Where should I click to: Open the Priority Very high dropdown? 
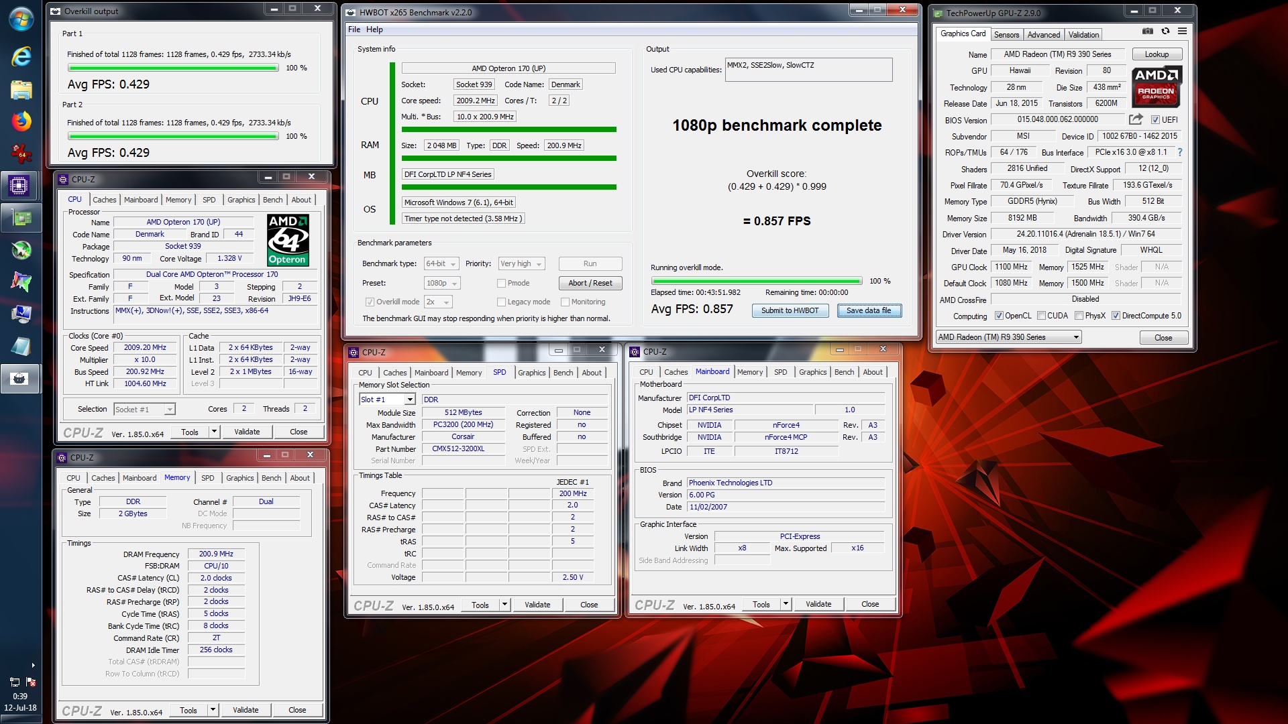tap(522, 263)
